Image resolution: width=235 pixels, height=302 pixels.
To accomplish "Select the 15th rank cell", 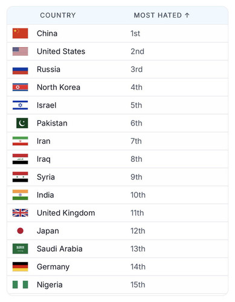I will click(x=138, y=284).
